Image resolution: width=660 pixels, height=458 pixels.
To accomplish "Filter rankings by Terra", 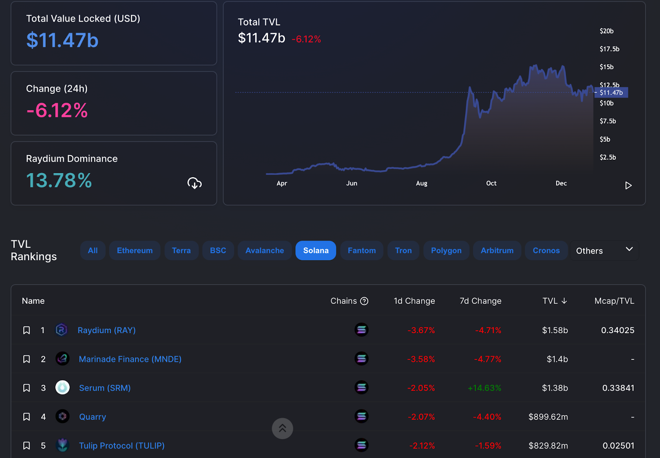I will [181, 250].
